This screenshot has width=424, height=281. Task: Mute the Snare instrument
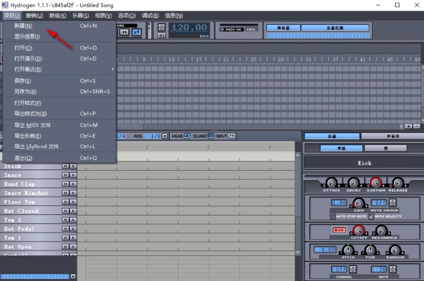[65, 175]
